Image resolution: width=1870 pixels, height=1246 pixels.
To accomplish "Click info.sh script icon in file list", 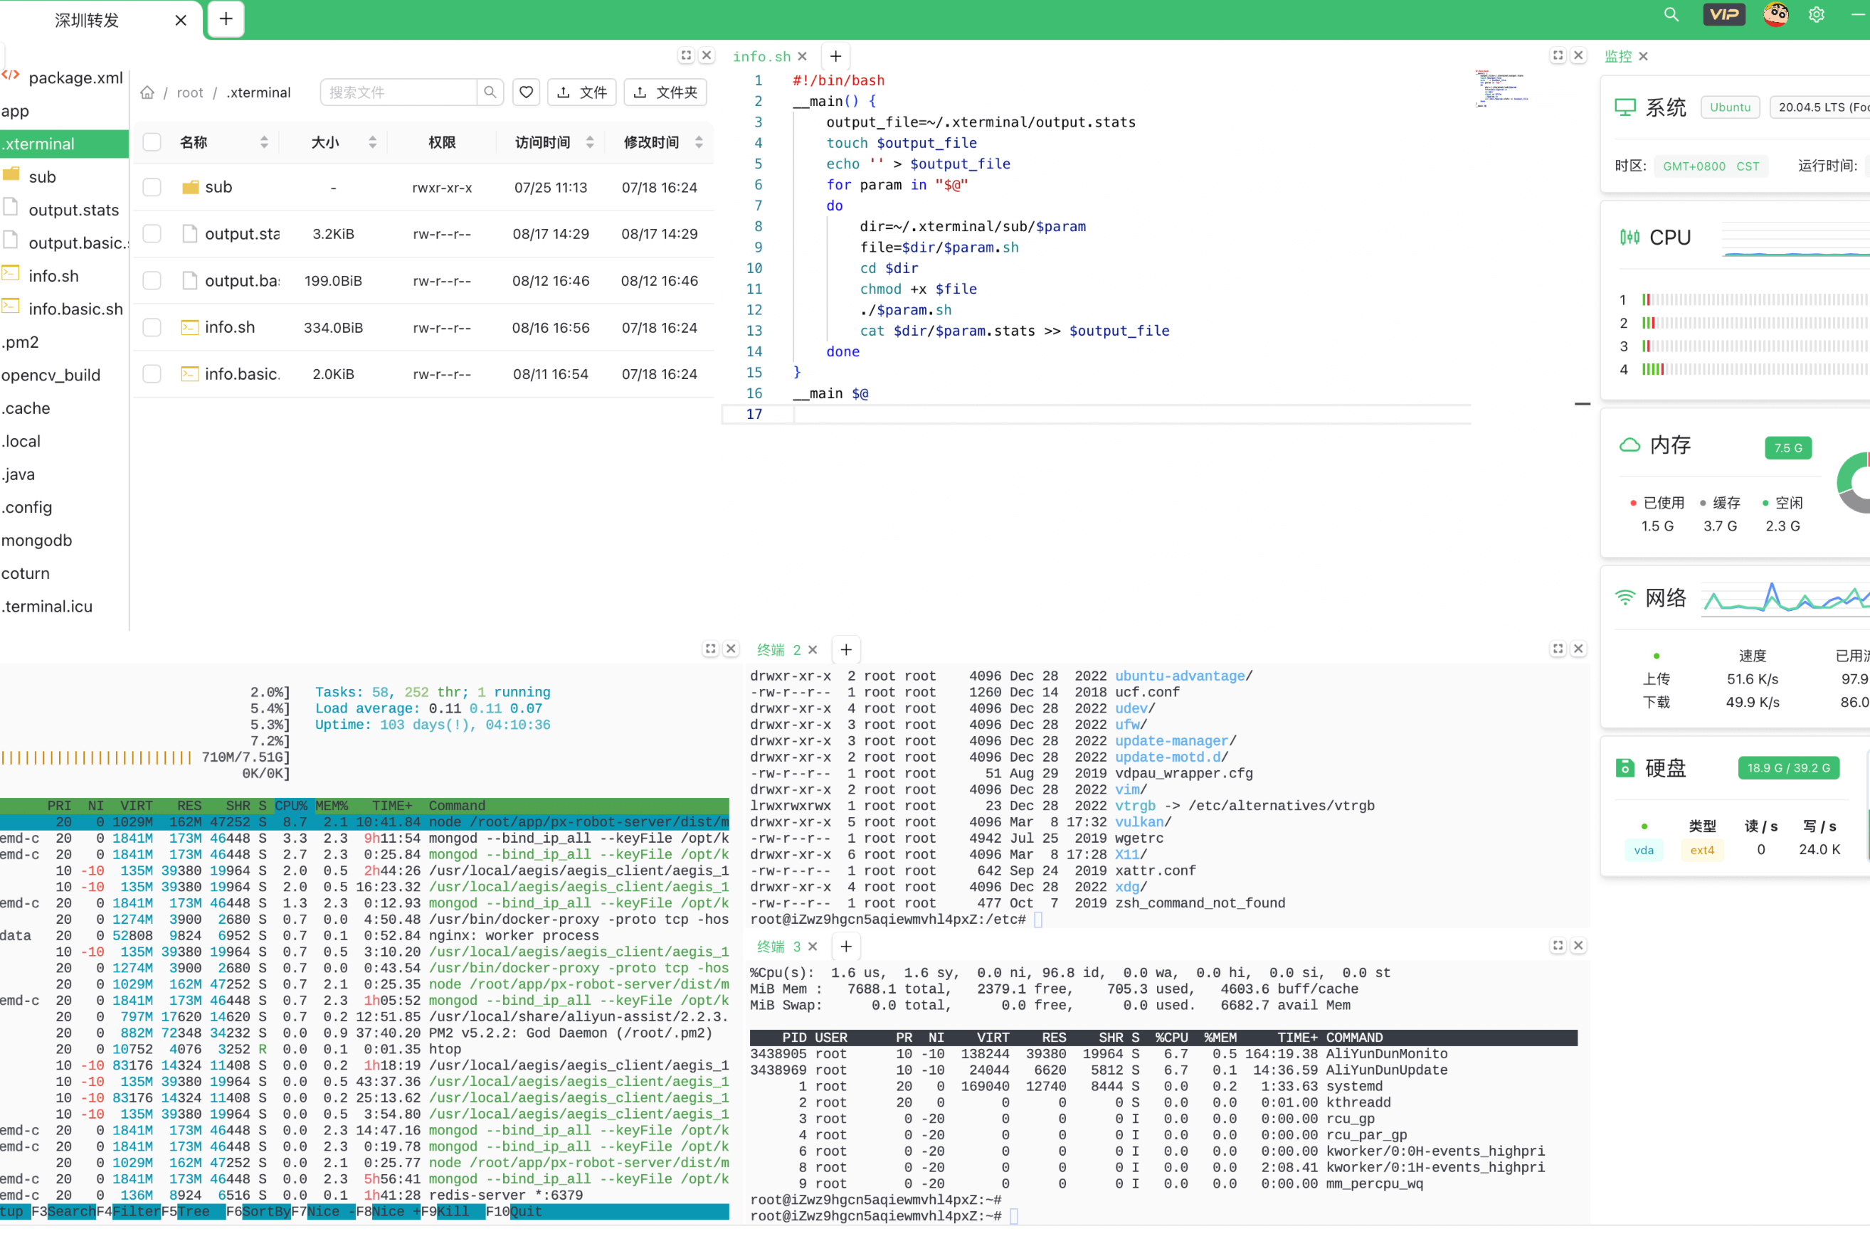I will pyautogui.click(x=190, y=327).
